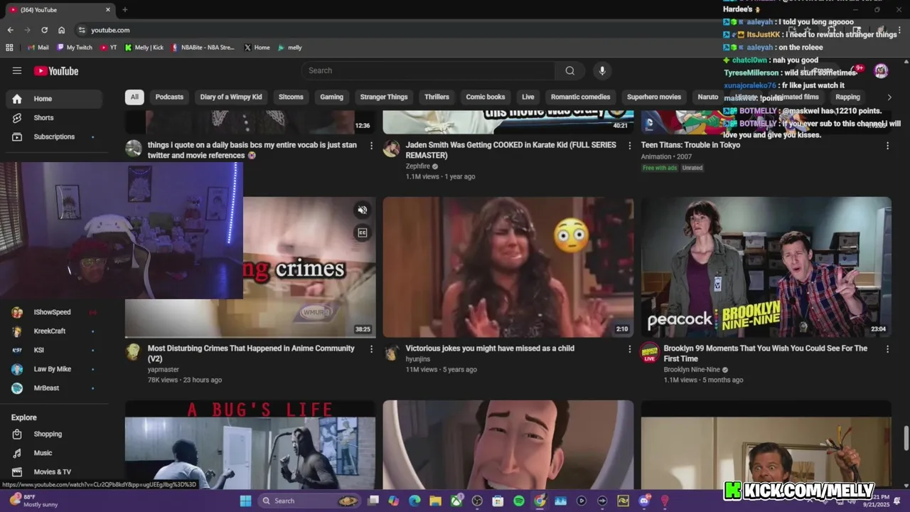Select the Live filter chip

click(528, 97)
